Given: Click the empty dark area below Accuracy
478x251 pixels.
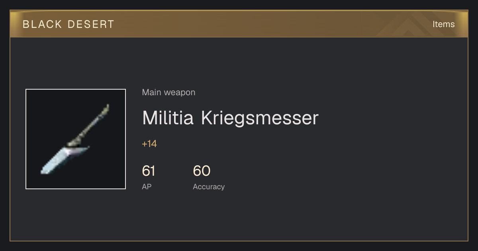Looking at the screenshot, I should [x=209, y=215].
